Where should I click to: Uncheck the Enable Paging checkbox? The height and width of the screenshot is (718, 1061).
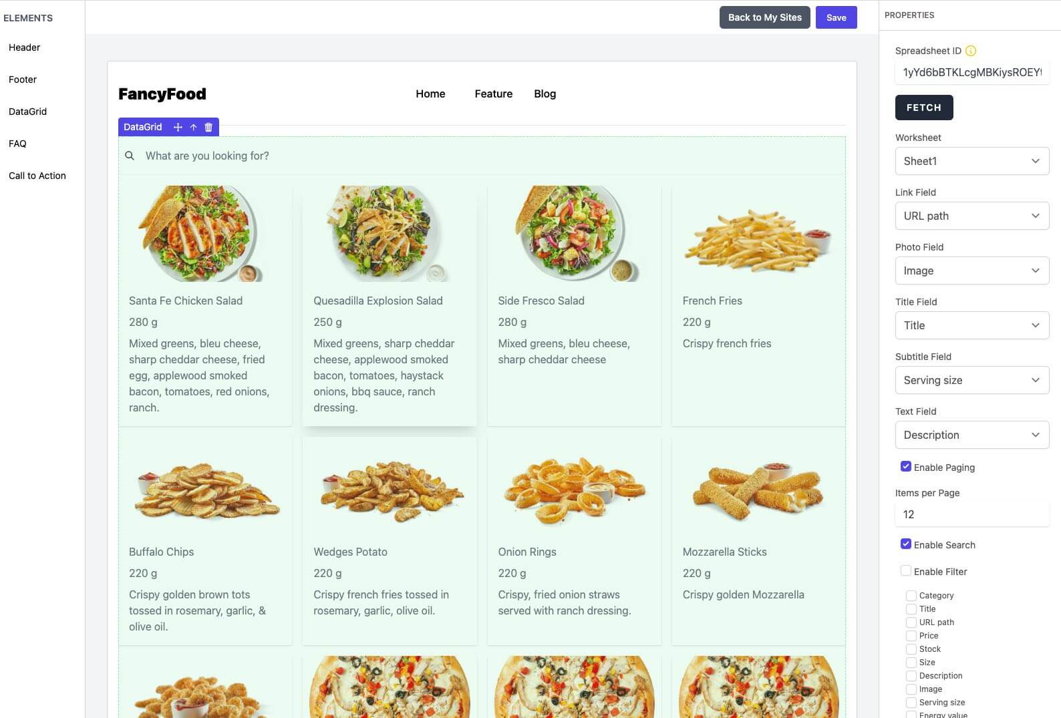[x=906, y=467]
